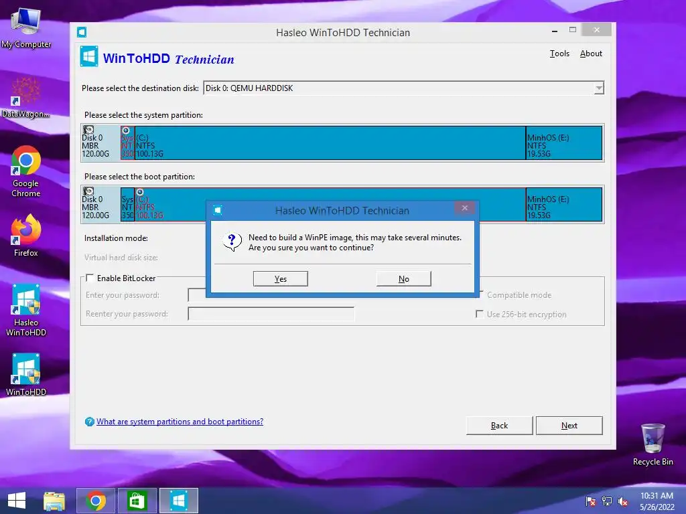This screenshot has height=514, width=686.
Task: Open the About menu
Action: pos(591,54)
